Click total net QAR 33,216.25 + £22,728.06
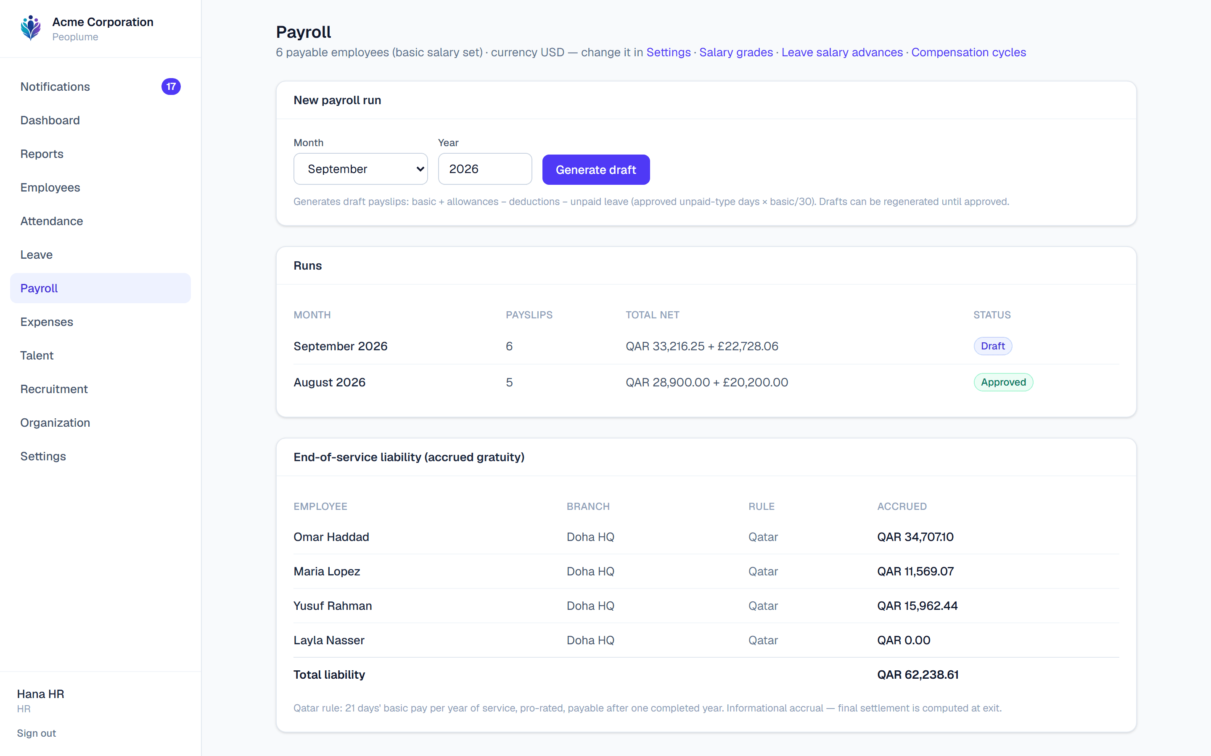Viewport: 1211px width, 756px height. tap(701, 346)
